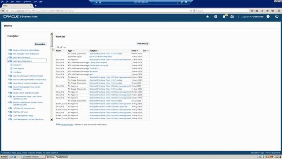This screenshot has height=159, width=282.
Task: Click the Windows Start button
Action: point(4,157)
